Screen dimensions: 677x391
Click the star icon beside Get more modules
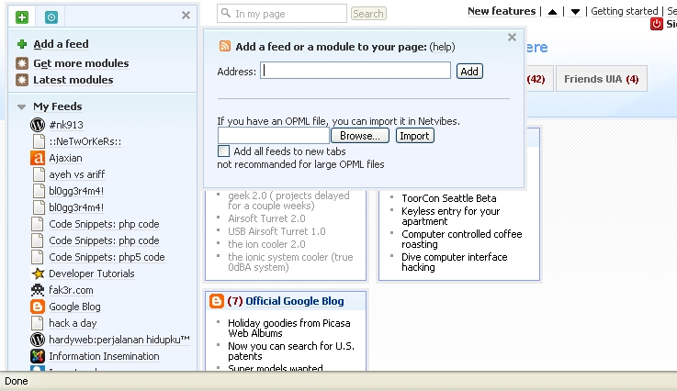(22, 63)
